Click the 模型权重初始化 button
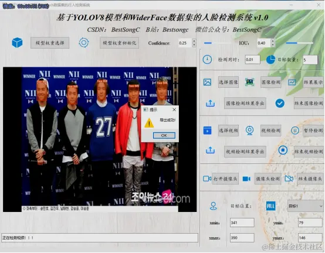The height and width of the screenshot is (253, 325). point(120,43)
